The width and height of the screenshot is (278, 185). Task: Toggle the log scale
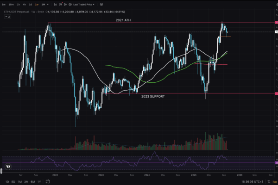point(274,182)
